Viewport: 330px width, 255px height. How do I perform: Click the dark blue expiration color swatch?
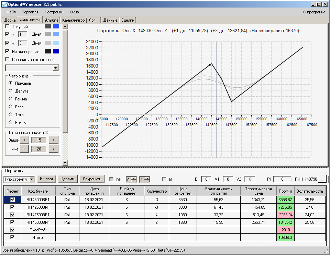tap(56, 51)
